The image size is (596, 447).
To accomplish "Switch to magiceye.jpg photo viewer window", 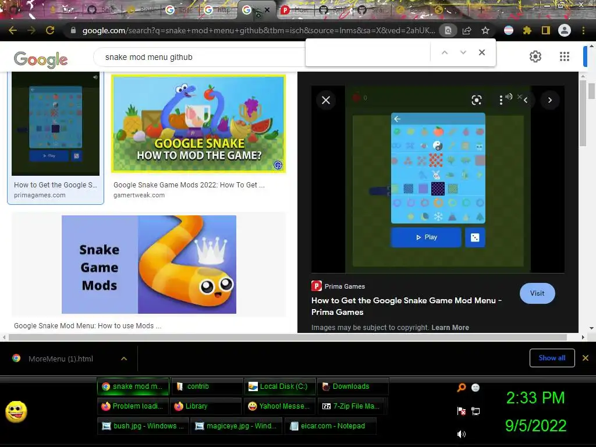I will [236, 425].
